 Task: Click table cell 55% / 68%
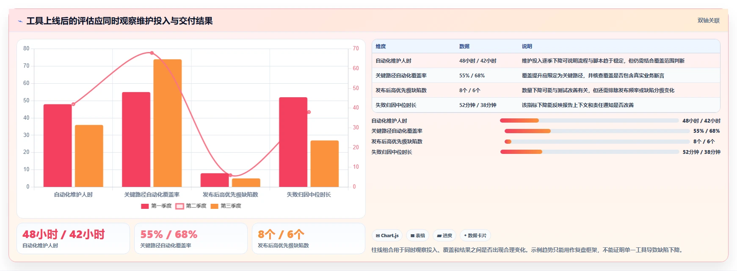[472, 76]
